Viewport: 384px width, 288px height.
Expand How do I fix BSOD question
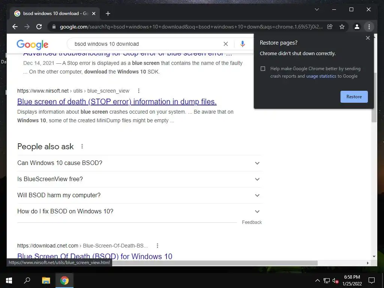click(x=139, y=211)
